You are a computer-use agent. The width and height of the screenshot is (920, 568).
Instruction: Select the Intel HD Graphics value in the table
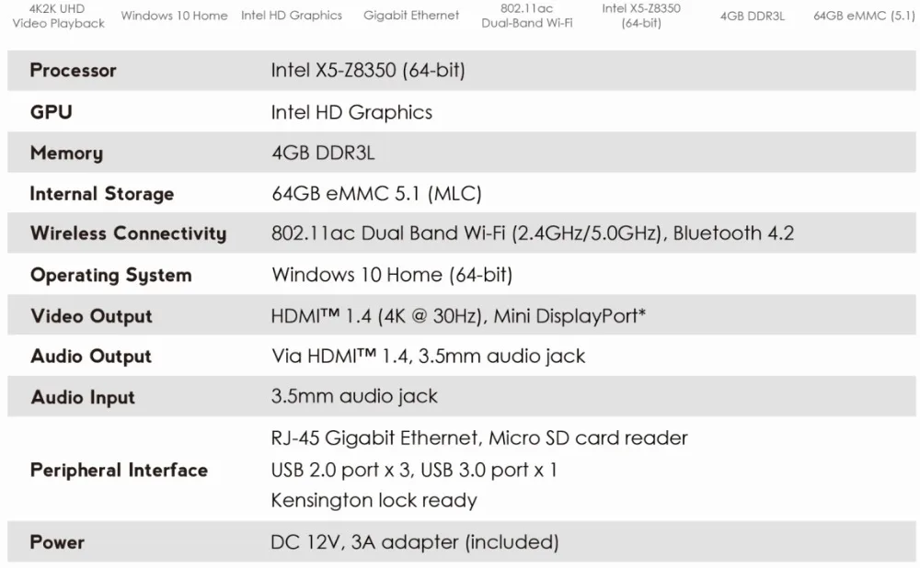click(351, 112)
